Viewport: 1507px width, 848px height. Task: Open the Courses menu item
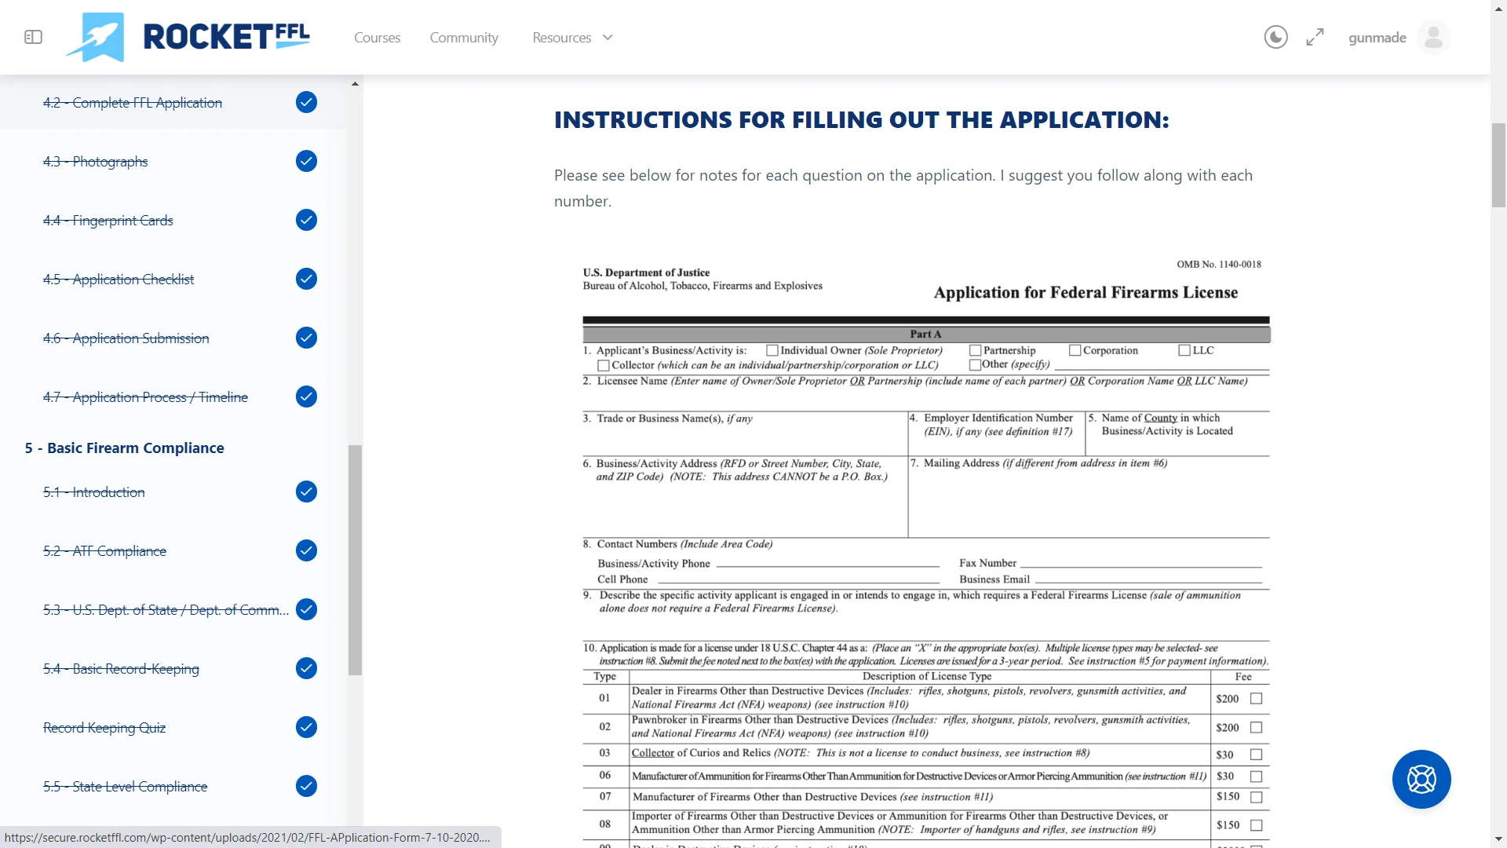[377, 37]
